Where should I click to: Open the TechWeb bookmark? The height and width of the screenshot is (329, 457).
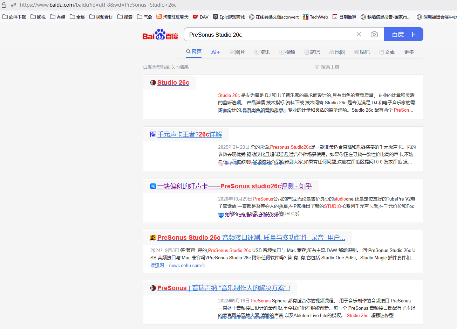click(315, 17)
